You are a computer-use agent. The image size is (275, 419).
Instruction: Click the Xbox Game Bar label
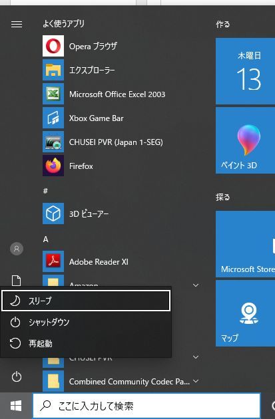tap(97, 118)
